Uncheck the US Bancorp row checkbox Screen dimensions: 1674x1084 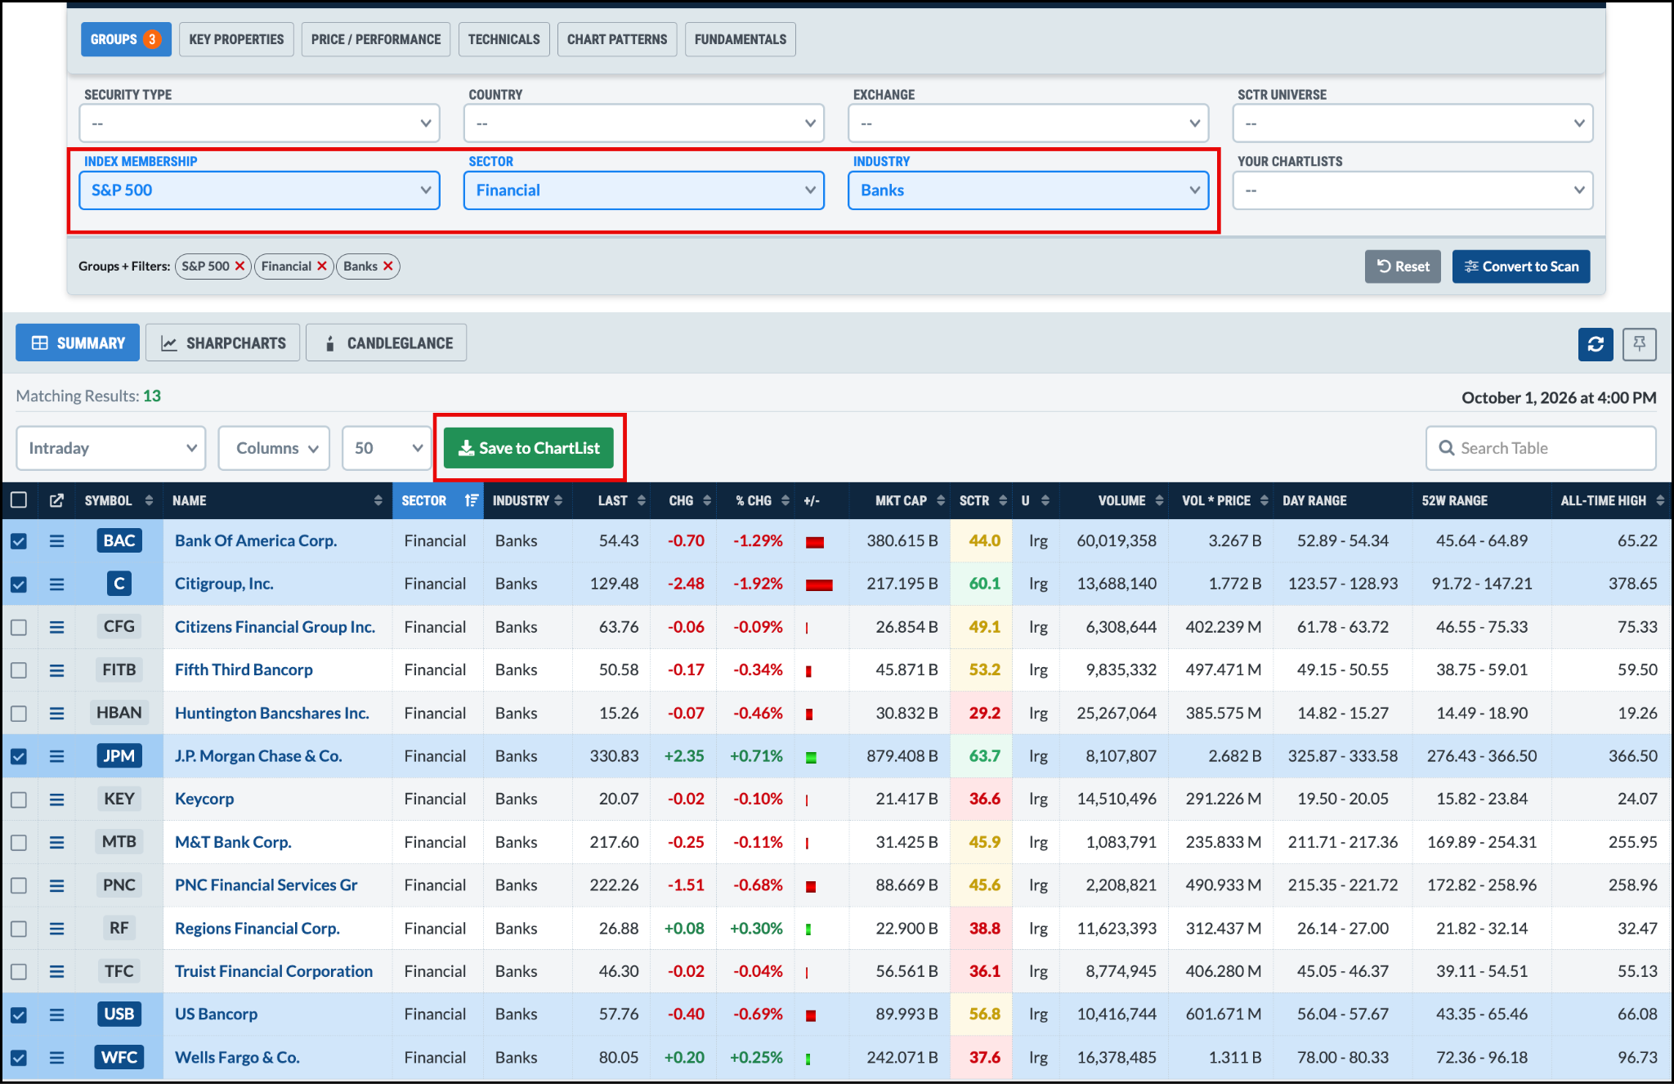(x=19, y=1015)
